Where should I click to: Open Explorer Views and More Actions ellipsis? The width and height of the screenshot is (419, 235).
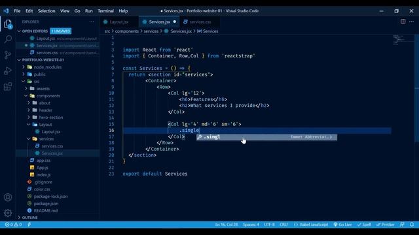[x=92, y=22]
